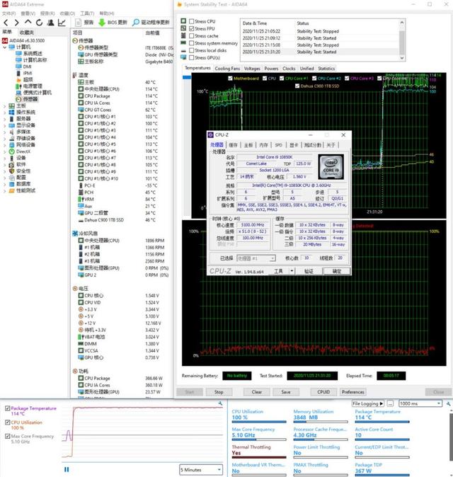The width and height of the screenshot is (453, 477).
Task: Toggle Package Temperature checkbox in bottom panel
Action: pyautogui.click(x=7, y=408)
